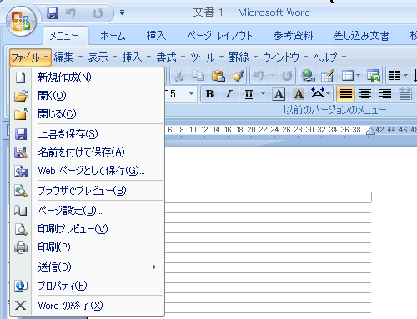Screen dimensions: 417x319
Task: Choose ブラウザでプレビュー(B)
Action: (x=88, y=191)
